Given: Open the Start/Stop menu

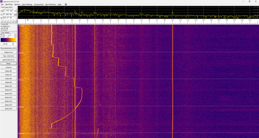Looking at the screenshot, I should pyautogui.click(x=9, y=5).
